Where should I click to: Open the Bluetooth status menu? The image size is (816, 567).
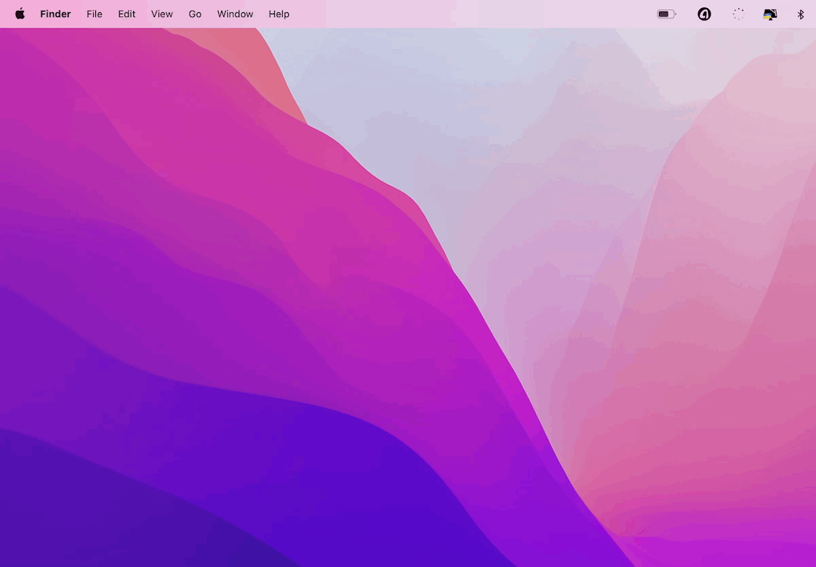point(801,14)
